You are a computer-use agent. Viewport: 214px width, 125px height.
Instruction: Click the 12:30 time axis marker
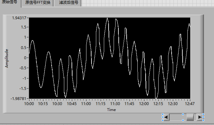click(173, 104)
